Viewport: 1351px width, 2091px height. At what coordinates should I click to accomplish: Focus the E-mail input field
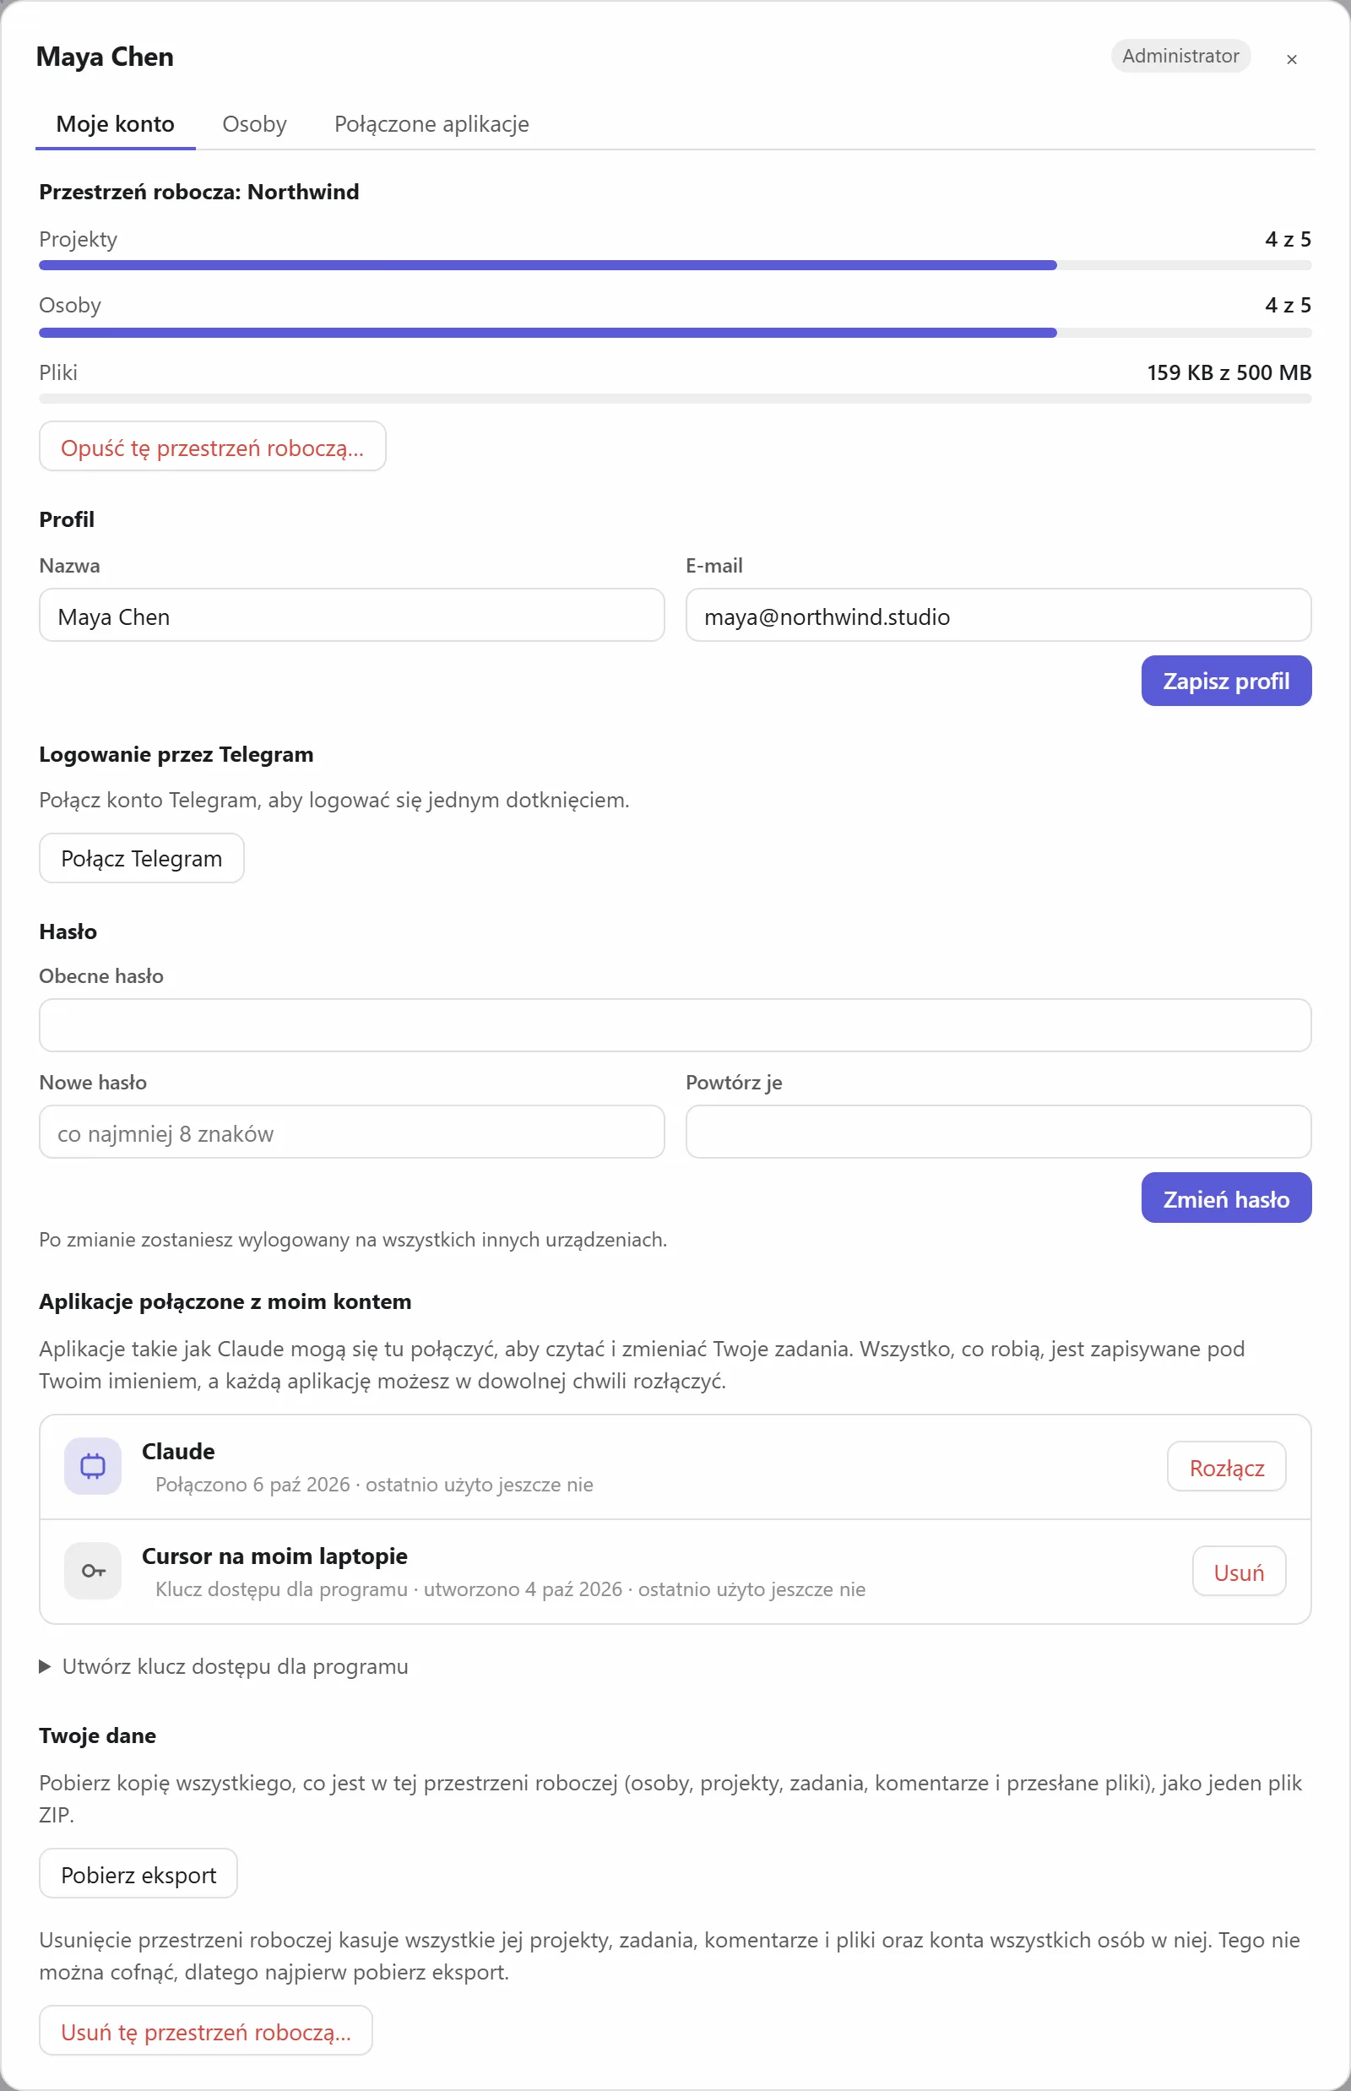pos(998,615)
